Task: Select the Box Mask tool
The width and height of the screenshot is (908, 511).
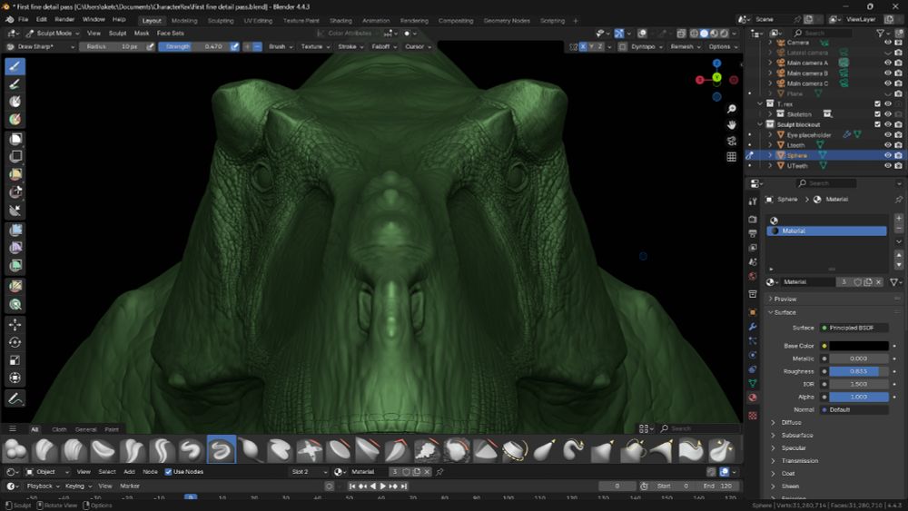Action: point(15,139)
